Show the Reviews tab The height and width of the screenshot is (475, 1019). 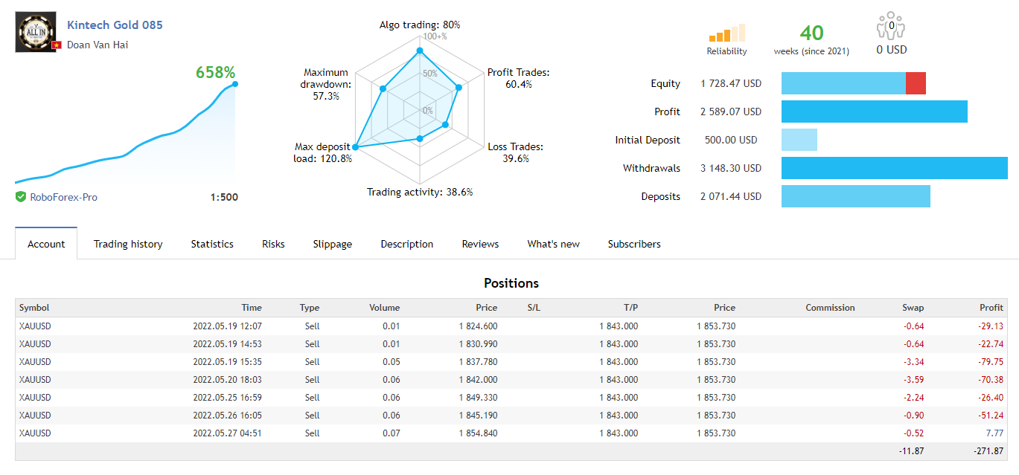pos(480,244)
